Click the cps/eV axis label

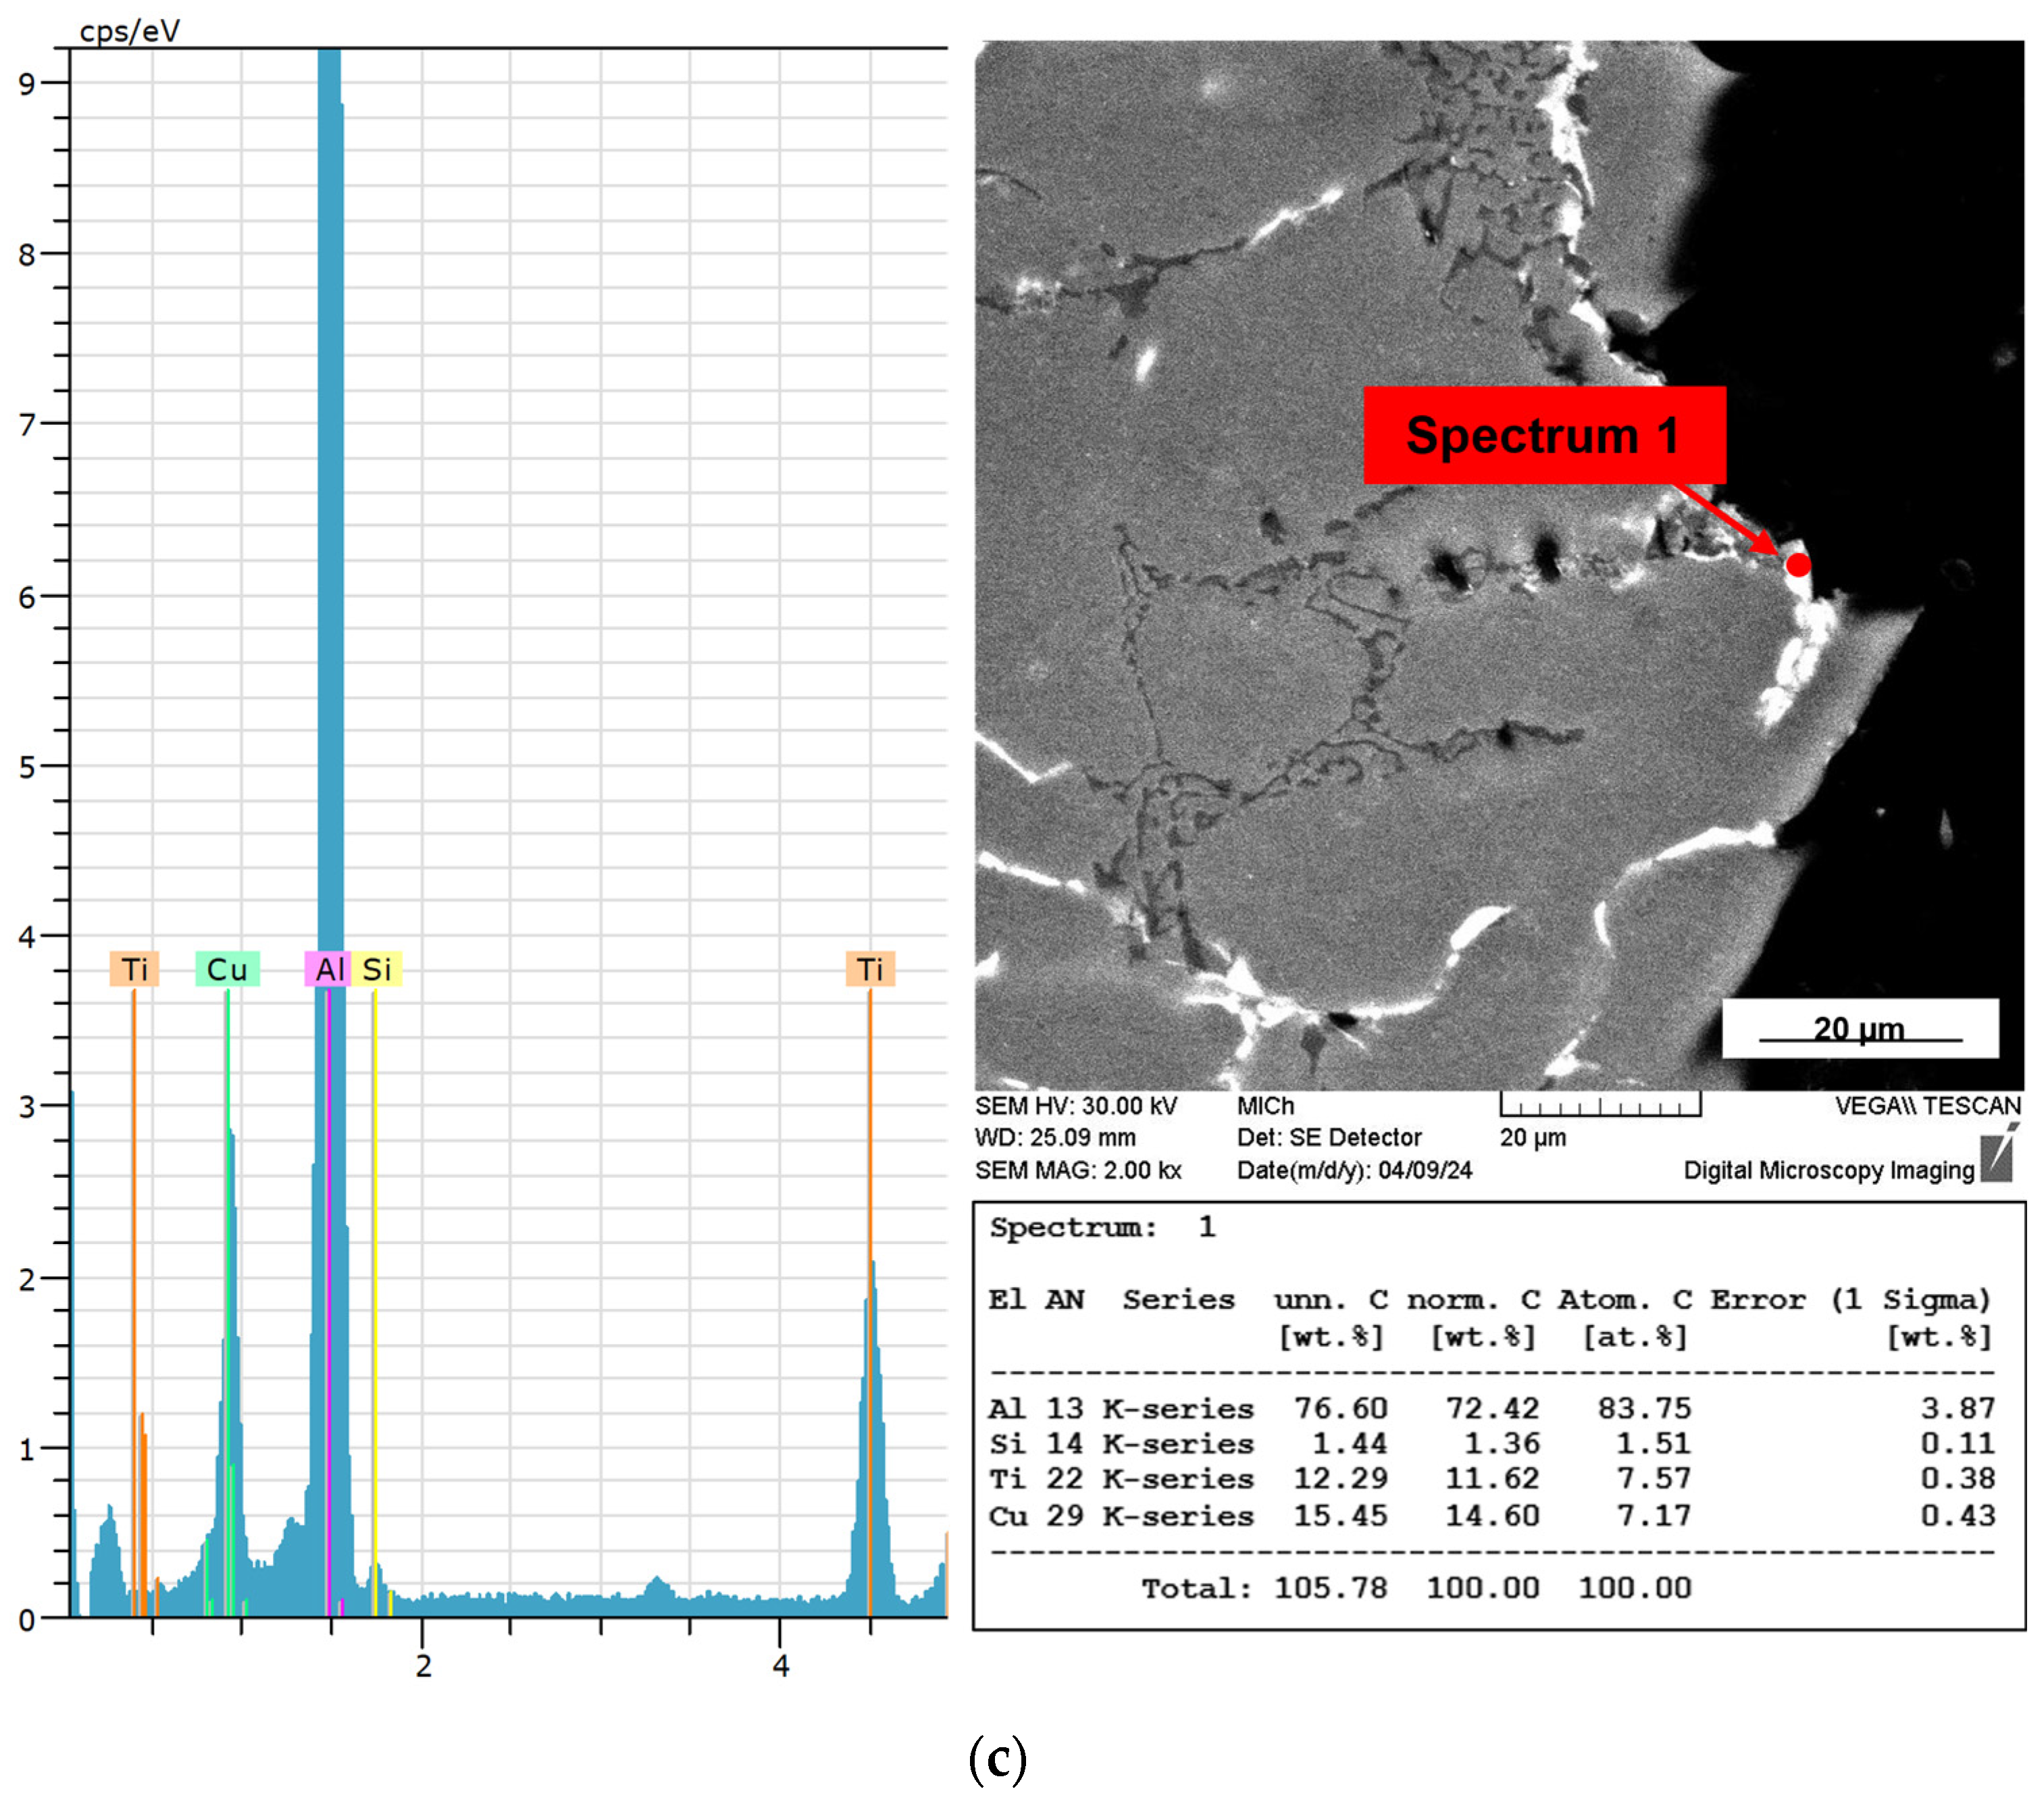(x=129, y=31)
